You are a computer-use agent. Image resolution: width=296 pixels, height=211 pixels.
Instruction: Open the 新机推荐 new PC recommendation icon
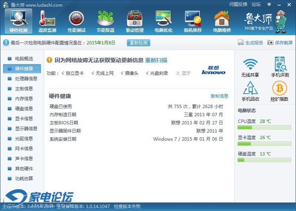[193, 21]
